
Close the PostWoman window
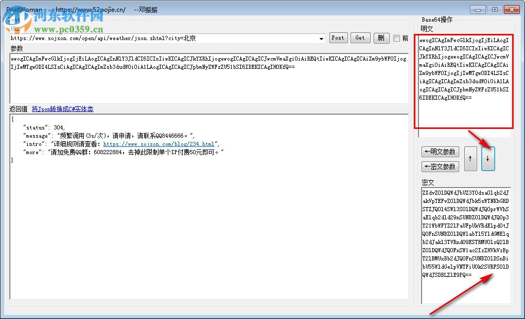[x=512, y=10]
